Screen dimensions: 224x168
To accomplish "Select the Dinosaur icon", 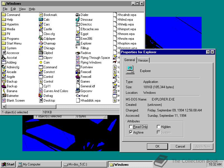I will [x=78, y=19].
